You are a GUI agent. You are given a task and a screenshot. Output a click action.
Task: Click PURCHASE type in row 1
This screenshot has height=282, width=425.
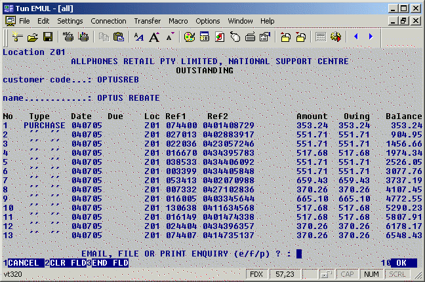45,126
